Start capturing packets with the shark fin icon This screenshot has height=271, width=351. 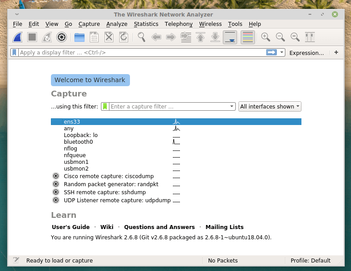coord(17,37)
